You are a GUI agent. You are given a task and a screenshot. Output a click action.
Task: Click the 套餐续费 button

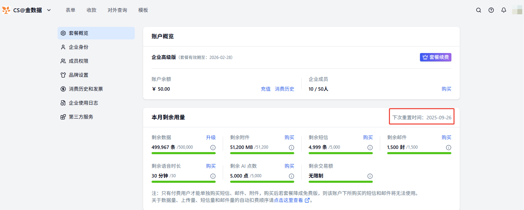435,57
